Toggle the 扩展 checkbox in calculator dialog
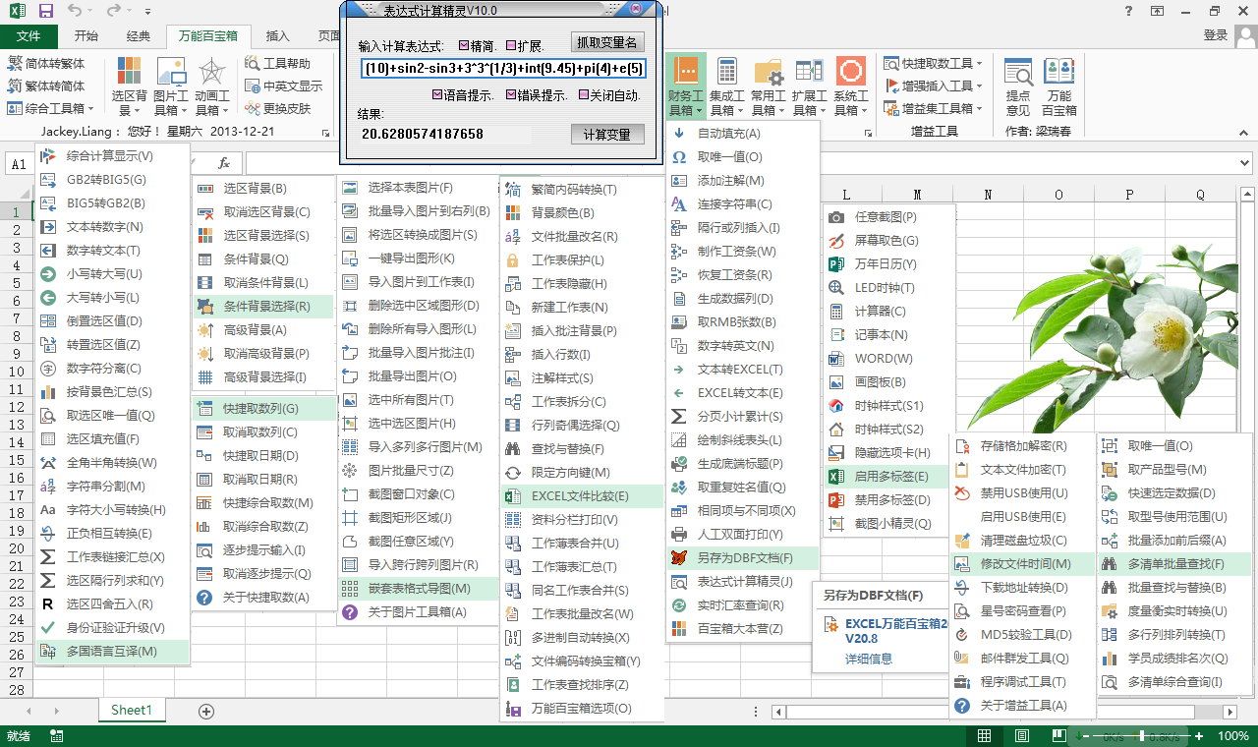This screenshot has width=1258, height=747. [x=510, y=45]
